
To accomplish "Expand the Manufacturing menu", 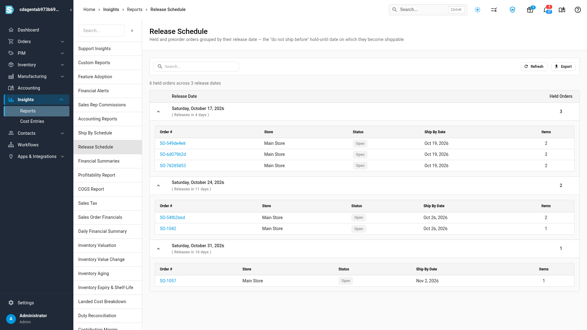I will [x=37, y=76].
